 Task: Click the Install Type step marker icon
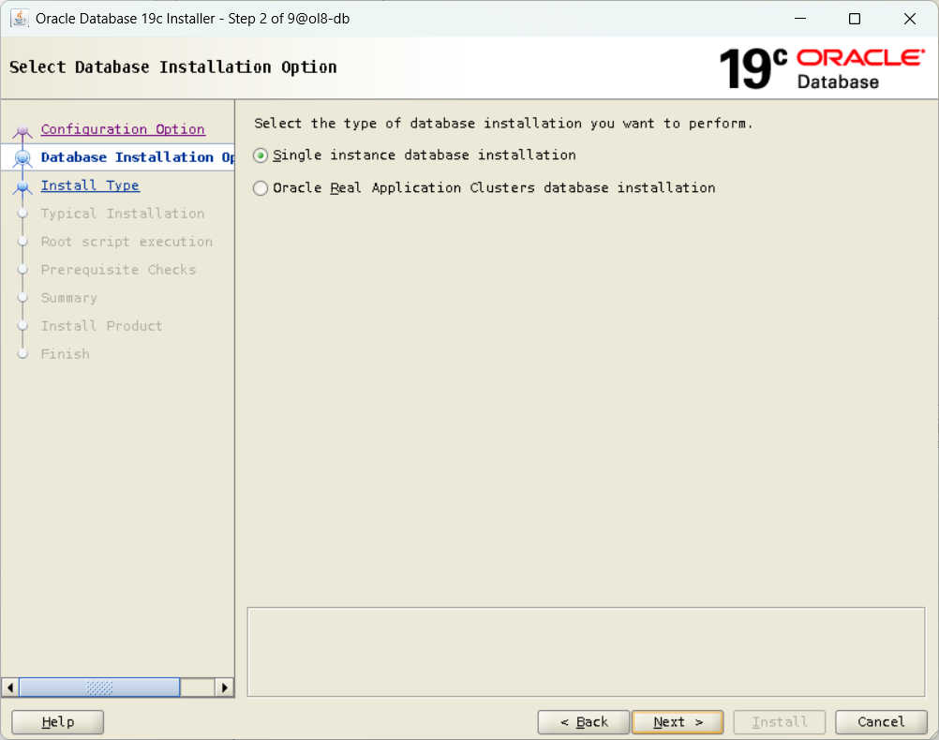(22, 187)
